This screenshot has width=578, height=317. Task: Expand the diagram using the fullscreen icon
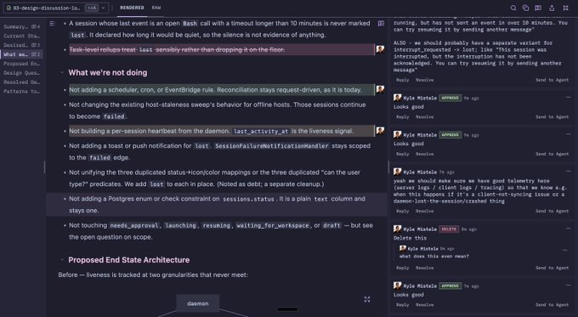pyautogui.click(x=367, y=299)
